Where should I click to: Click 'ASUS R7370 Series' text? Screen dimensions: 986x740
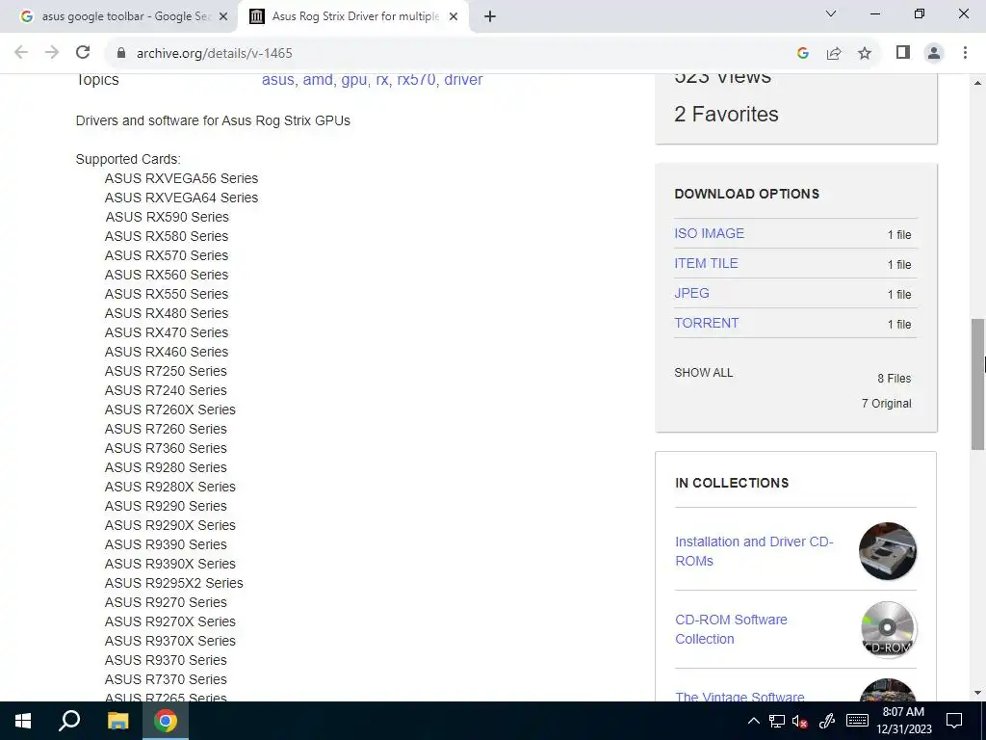pyautogui.click(x=166, y=679)
